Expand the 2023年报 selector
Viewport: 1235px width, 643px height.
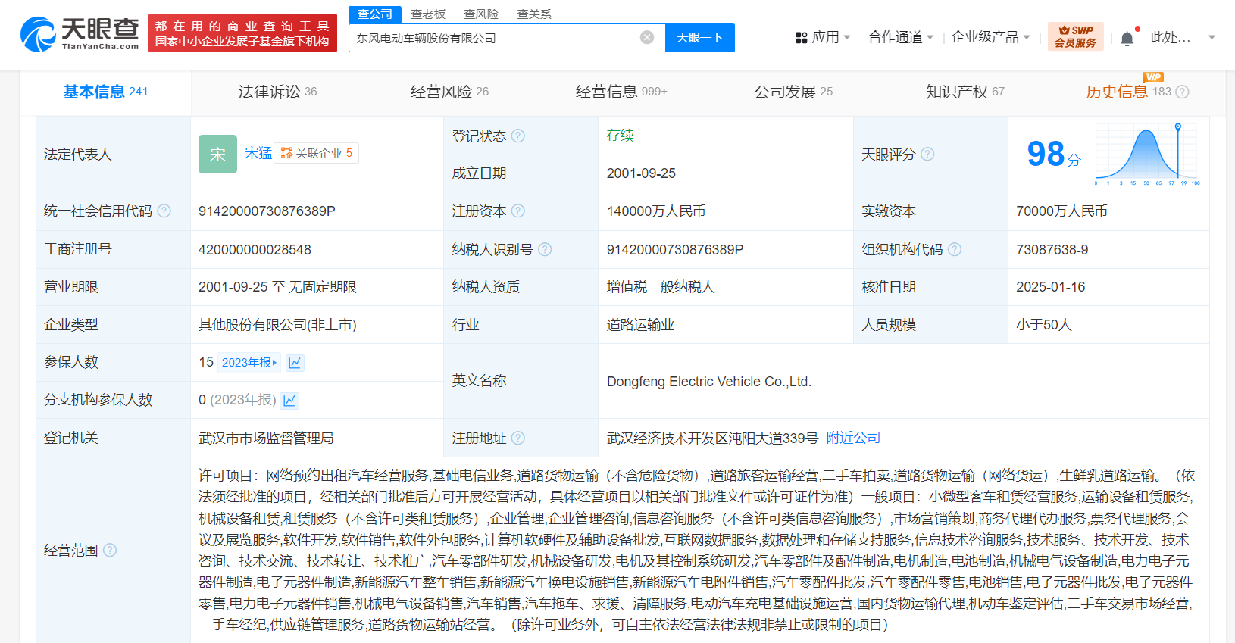tap(249, 363)
